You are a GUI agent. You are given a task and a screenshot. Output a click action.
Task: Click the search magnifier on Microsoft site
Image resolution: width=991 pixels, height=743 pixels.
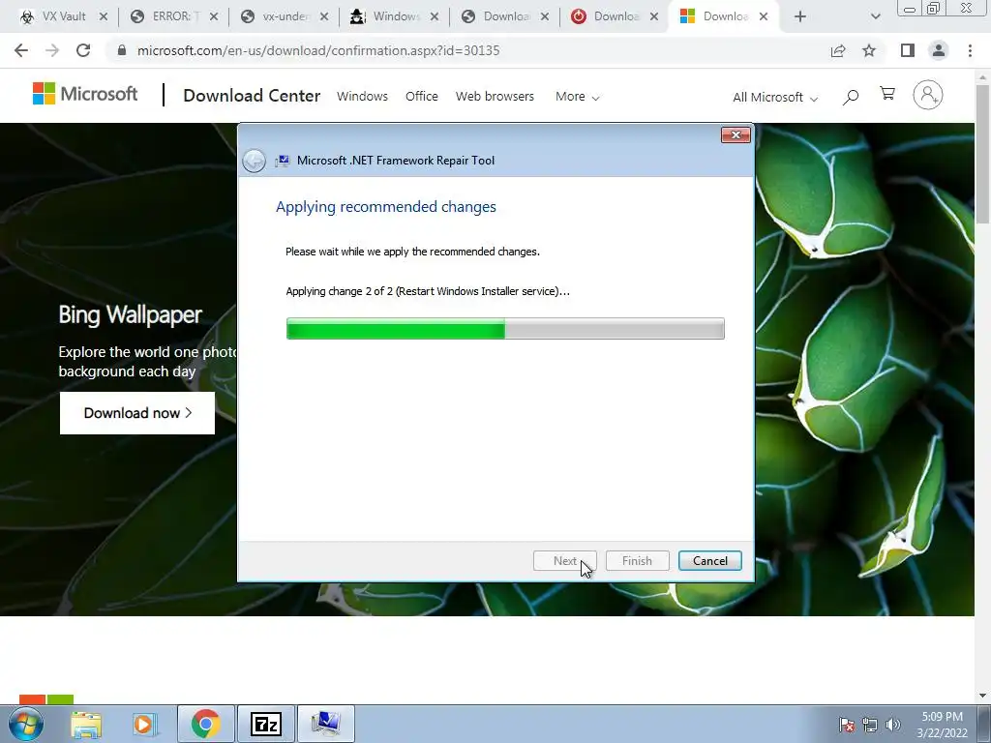pyautogui.click(x=851, y=97)
